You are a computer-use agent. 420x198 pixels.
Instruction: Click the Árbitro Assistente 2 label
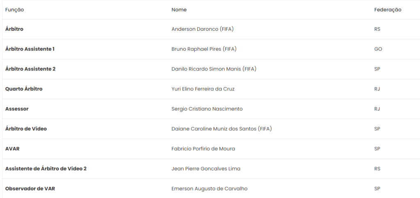click(30, 69)
